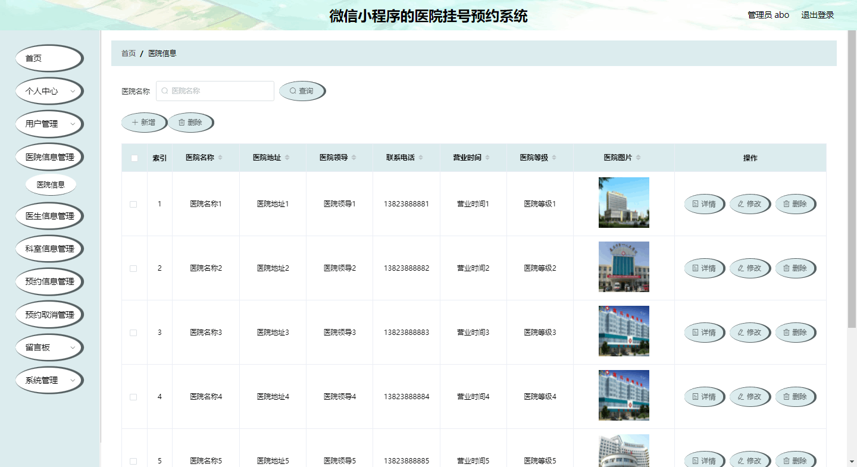The height and width of the screenshot is (467, 857).
Task: Click 修改 for the 医院名称3 row
Action: click(750, 333)
